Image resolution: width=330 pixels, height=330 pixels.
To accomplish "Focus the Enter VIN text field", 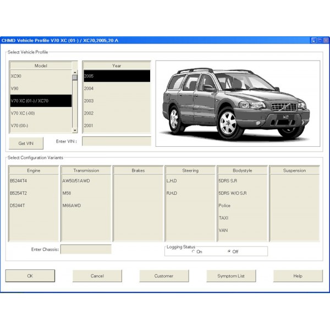I will [x=116, y=141].
